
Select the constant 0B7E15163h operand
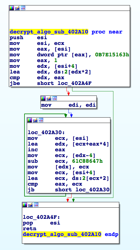point(112,55)
